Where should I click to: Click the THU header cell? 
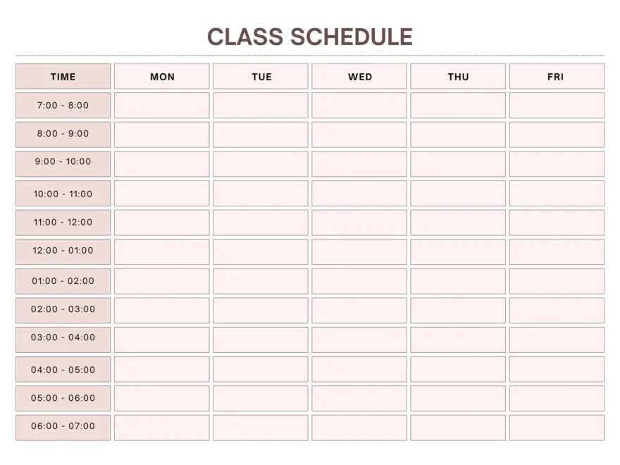point(458,76)
